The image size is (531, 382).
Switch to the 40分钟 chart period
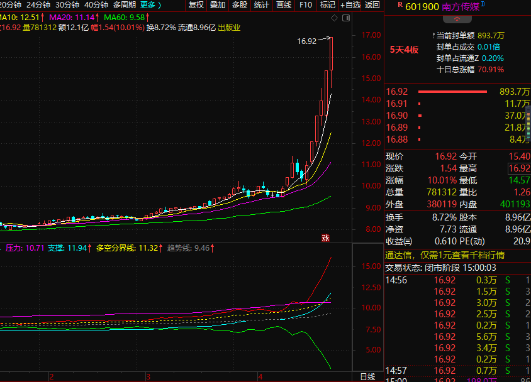pos(96,5)
